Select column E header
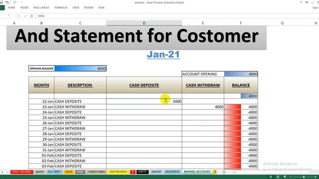319x179 pixels. click(x=203, y=23)
